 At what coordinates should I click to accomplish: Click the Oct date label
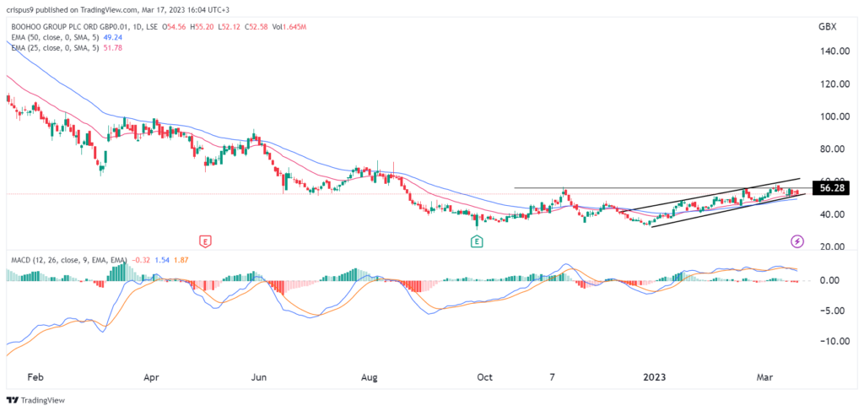coord(485,378)
